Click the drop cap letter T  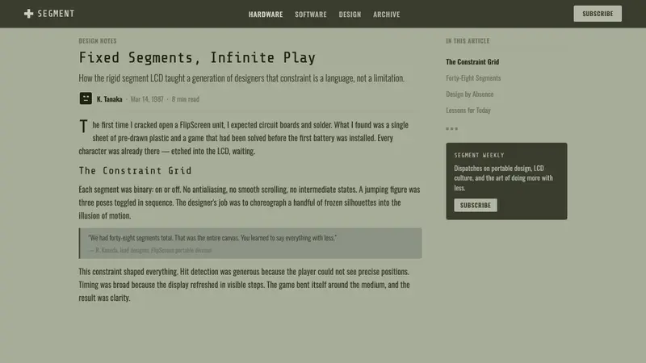(x=84, y=127)
